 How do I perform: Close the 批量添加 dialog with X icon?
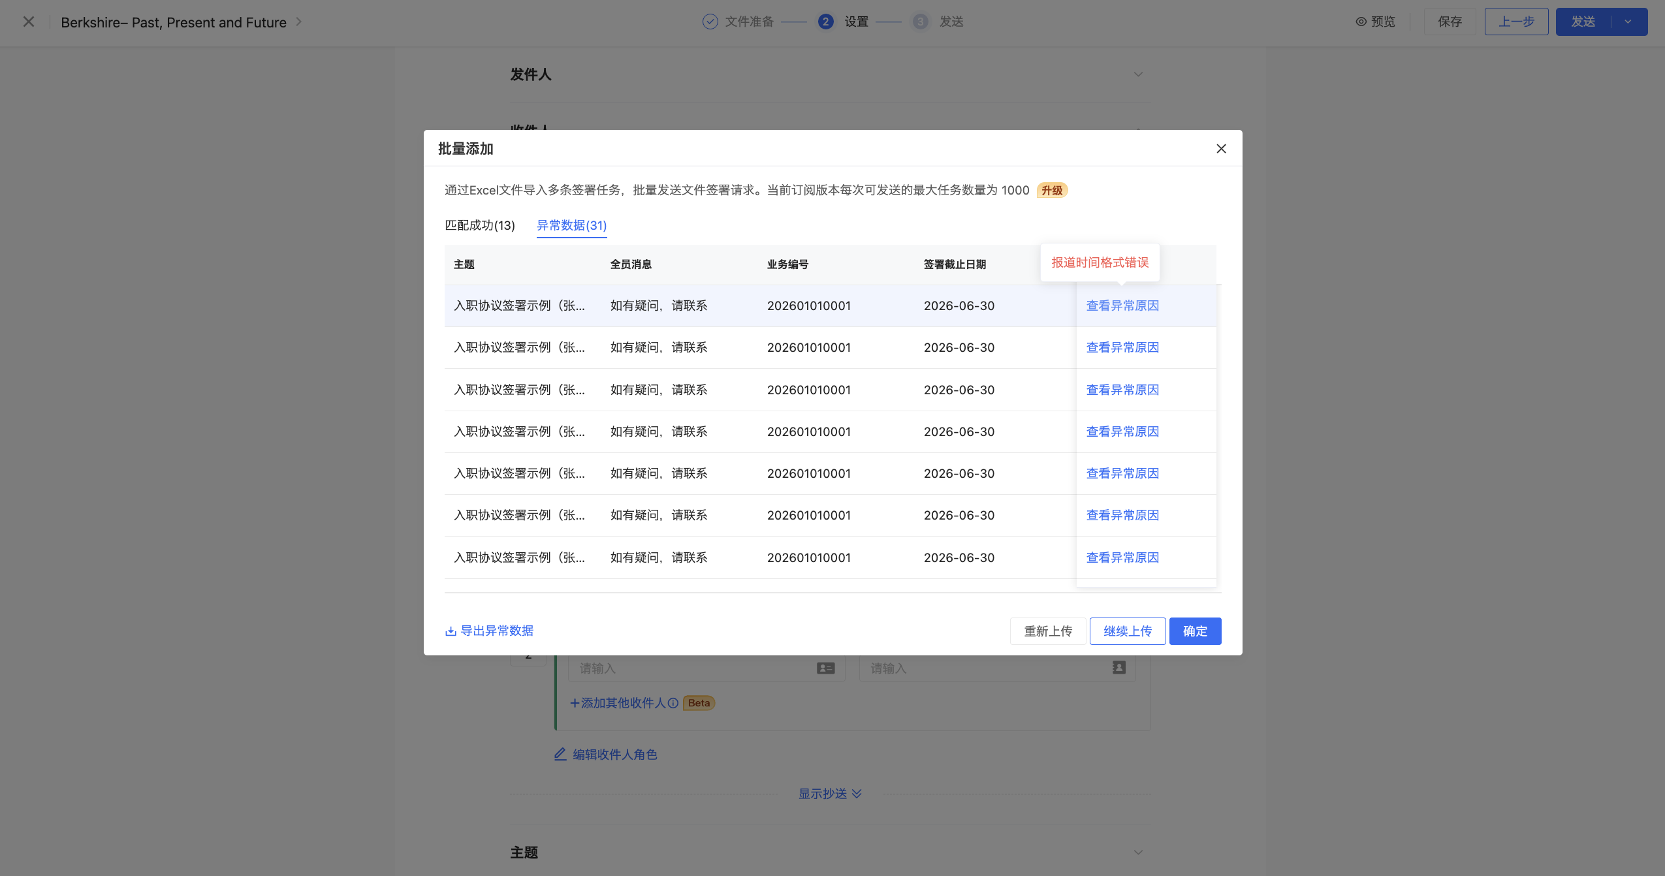click(1221, 149)
